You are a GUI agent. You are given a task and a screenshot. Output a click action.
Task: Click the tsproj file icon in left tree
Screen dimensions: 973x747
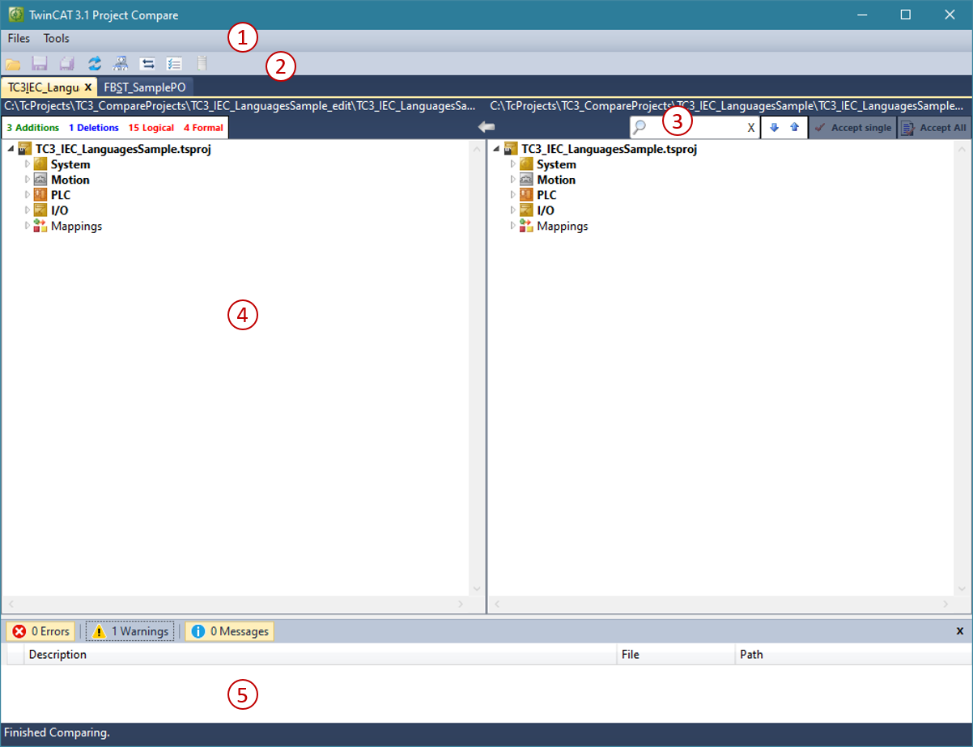(x=25, y=149)
